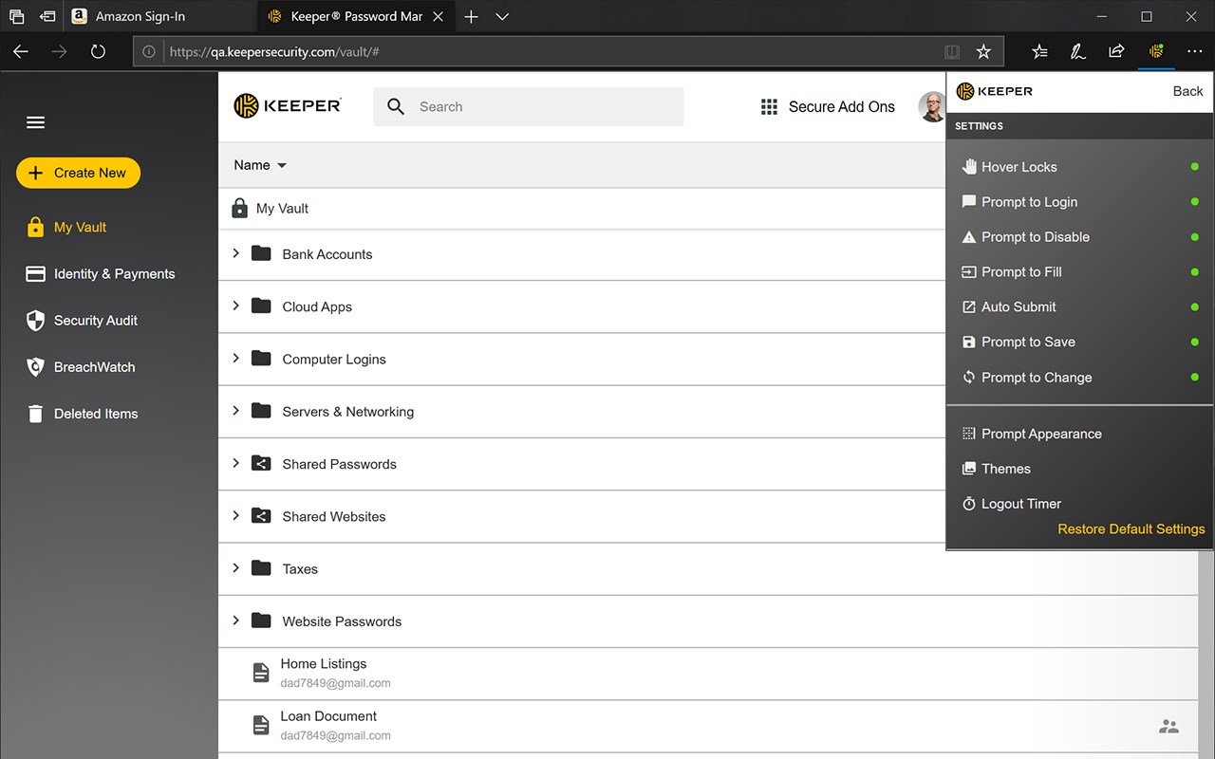The image size is (1215, 759).
Task: Click the Keeper extension icon in browser toolbar
Action: (x=1156, y=51)
